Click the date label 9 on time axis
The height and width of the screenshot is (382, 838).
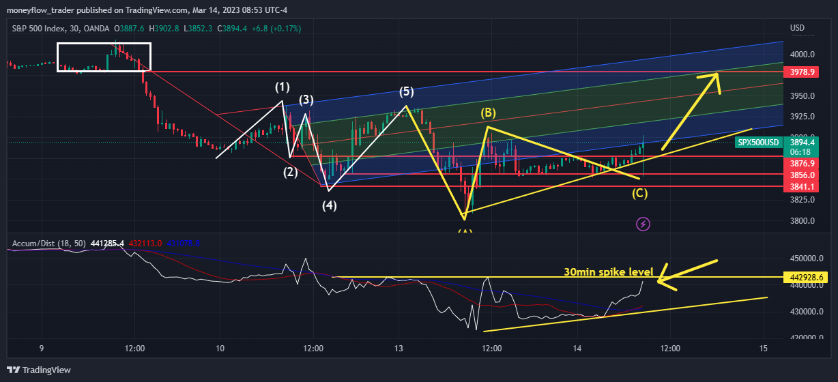(42, 349)
